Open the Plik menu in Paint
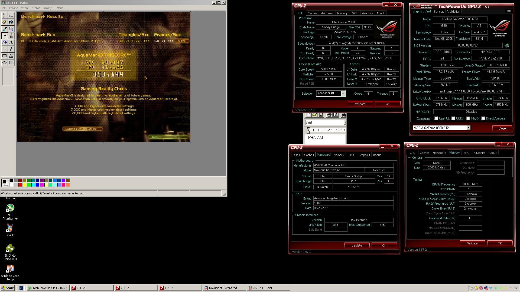The width and height of the screenshot is (520, 292). [4, 8]
